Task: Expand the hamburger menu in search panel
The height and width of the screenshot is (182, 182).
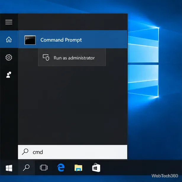Action: (9, 22)
